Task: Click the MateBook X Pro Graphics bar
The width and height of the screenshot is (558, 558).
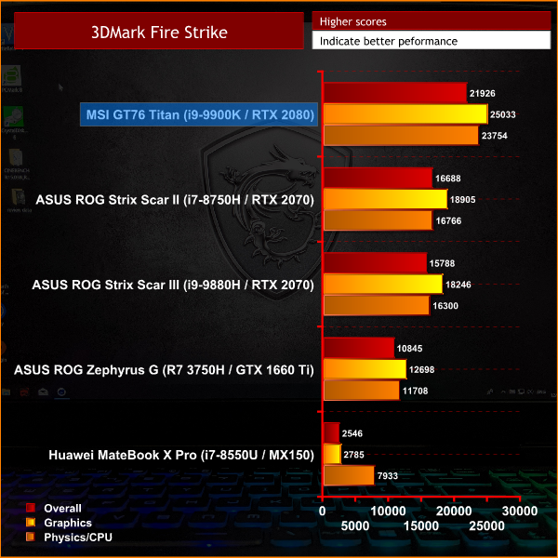Action: click(x=333, y=455)
